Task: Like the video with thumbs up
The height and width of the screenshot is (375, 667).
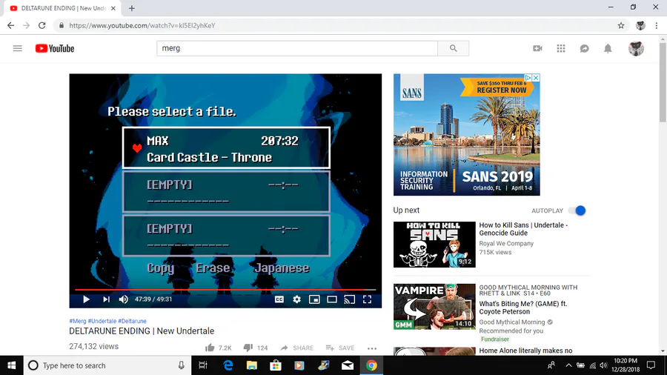Action: (210, 348)
